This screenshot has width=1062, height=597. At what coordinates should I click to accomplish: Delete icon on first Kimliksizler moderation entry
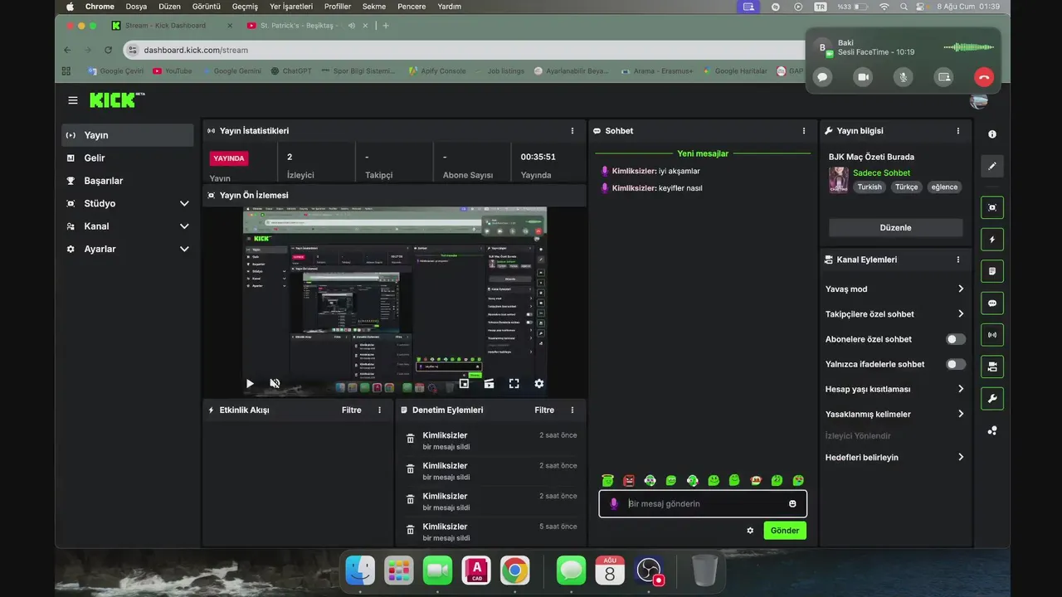pos(410,439)
